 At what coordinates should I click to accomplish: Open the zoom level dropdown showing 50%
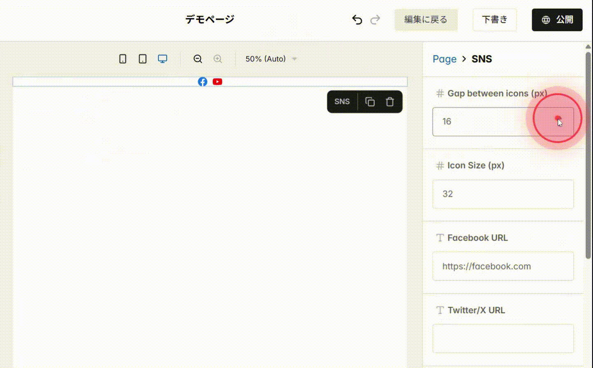pyautogui.click(x=270, y=59)
